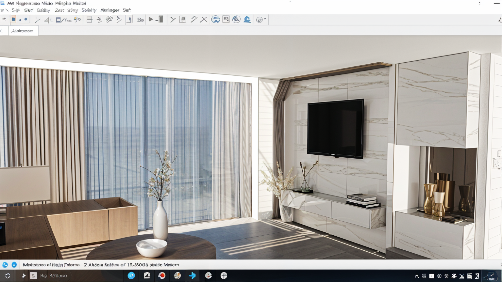Click the wall-mounted TV in the render view
The height and width of the screenshot is (282, 502).
[335, 128]
